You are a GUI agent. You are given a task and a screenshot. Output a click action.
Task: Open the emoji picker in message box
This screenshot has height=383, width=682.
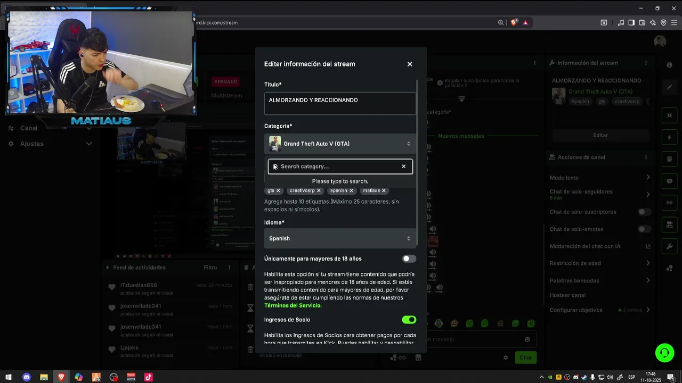(527, 339)
